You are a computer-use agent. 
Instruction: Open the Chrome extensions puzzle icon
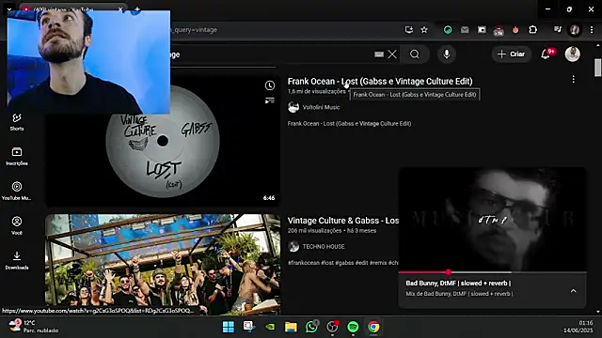[x=533, y=30]
